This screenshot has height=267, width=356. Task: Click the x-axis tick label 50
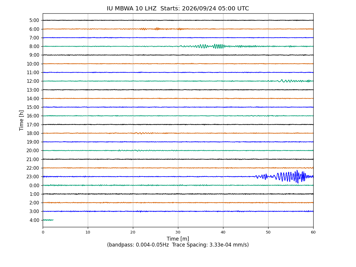268,232
